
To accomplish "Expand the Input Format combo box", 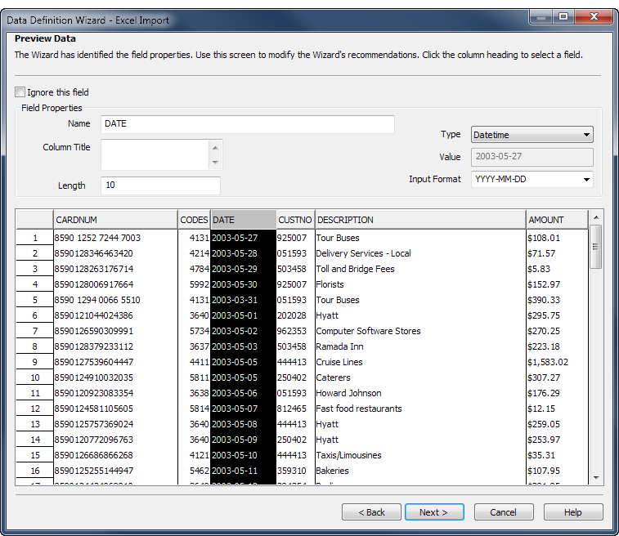I will pyautogui.click(x=586, y=180).
